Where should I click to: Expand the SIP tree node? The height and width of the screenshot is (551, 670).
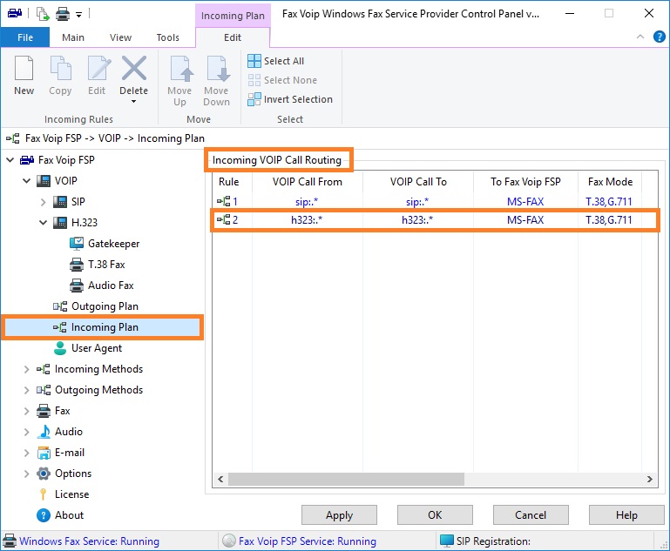point(43,202)
